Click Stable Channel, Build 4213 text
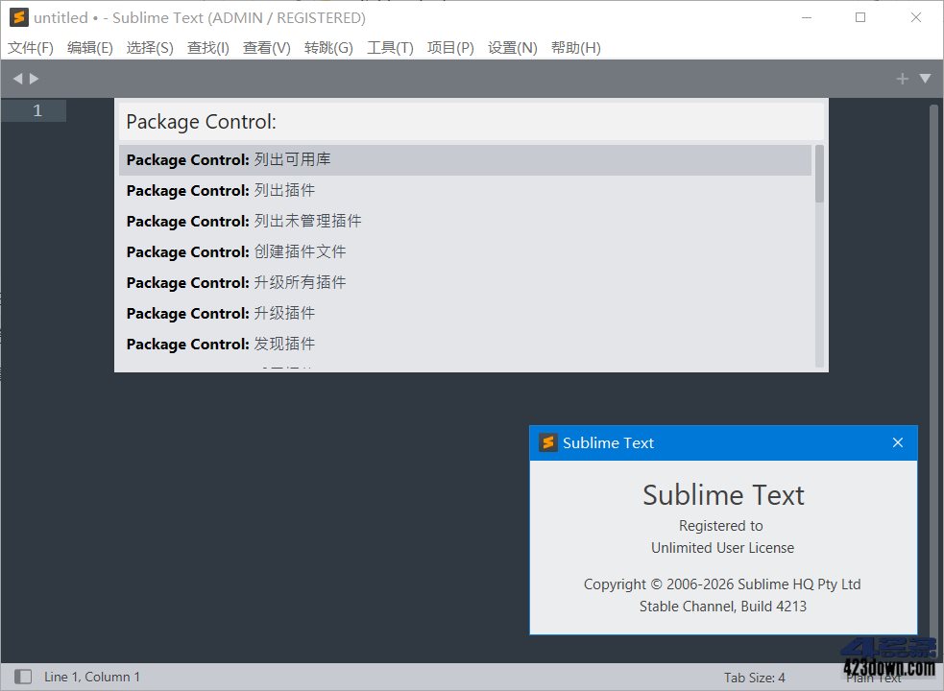This screenshot has width=944, height=691. 723,607
